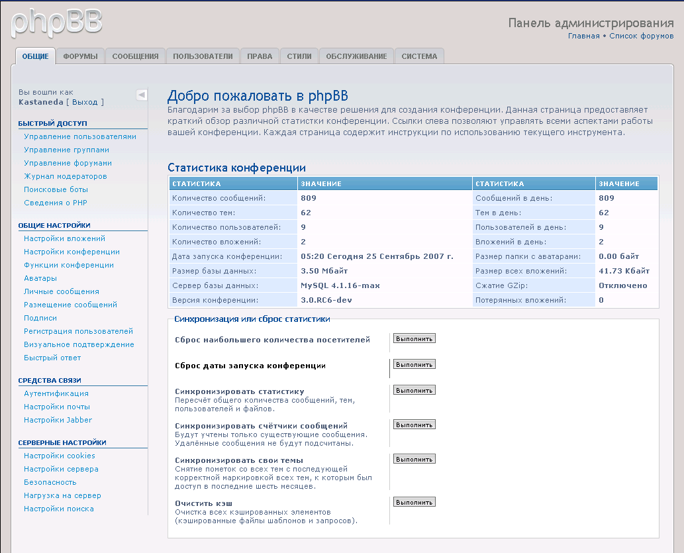Click the Статистика конференции heading
Viewport: 684px width, 553px height.
coord(236,168)
